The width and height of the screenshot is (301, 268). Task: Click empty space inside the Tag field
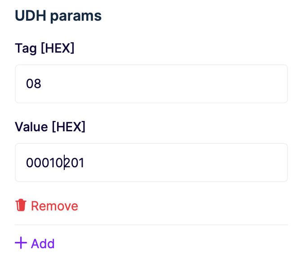tap(163, 84)
